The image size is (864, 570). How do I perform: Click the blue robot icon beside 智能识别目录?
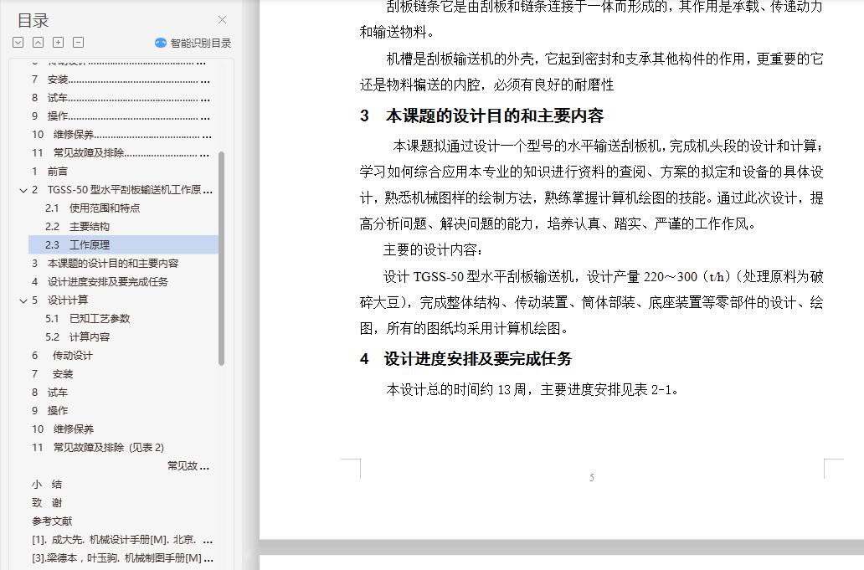click(161, 43)
